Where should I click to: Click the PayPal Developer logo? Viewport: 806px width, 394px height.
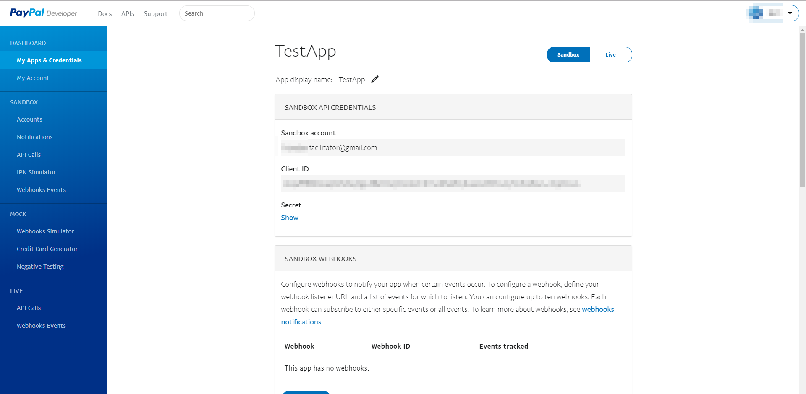click(x=44, y=13)
